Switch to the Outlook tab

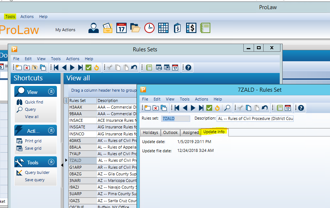coord(170,132)
